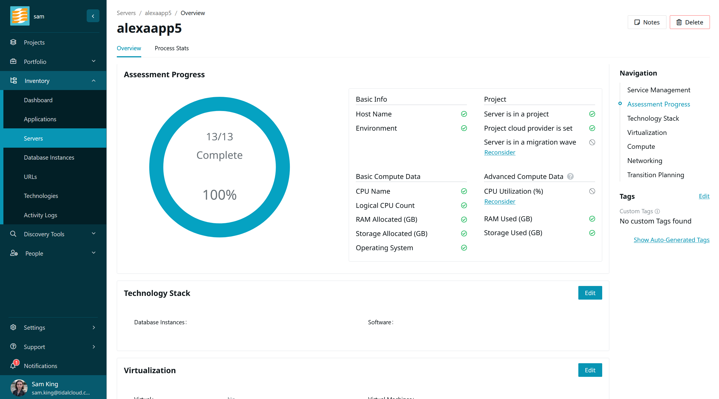Click the Projects stack icon in the sidebar

click(13, 42)
